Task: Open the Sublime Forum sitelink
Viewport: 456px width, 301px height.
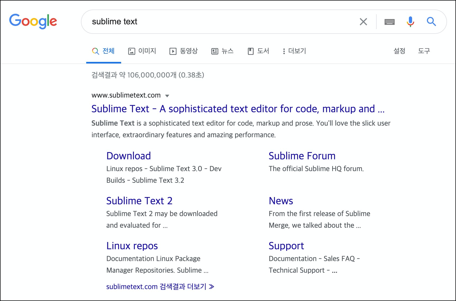Action: (x=302, y=156)
